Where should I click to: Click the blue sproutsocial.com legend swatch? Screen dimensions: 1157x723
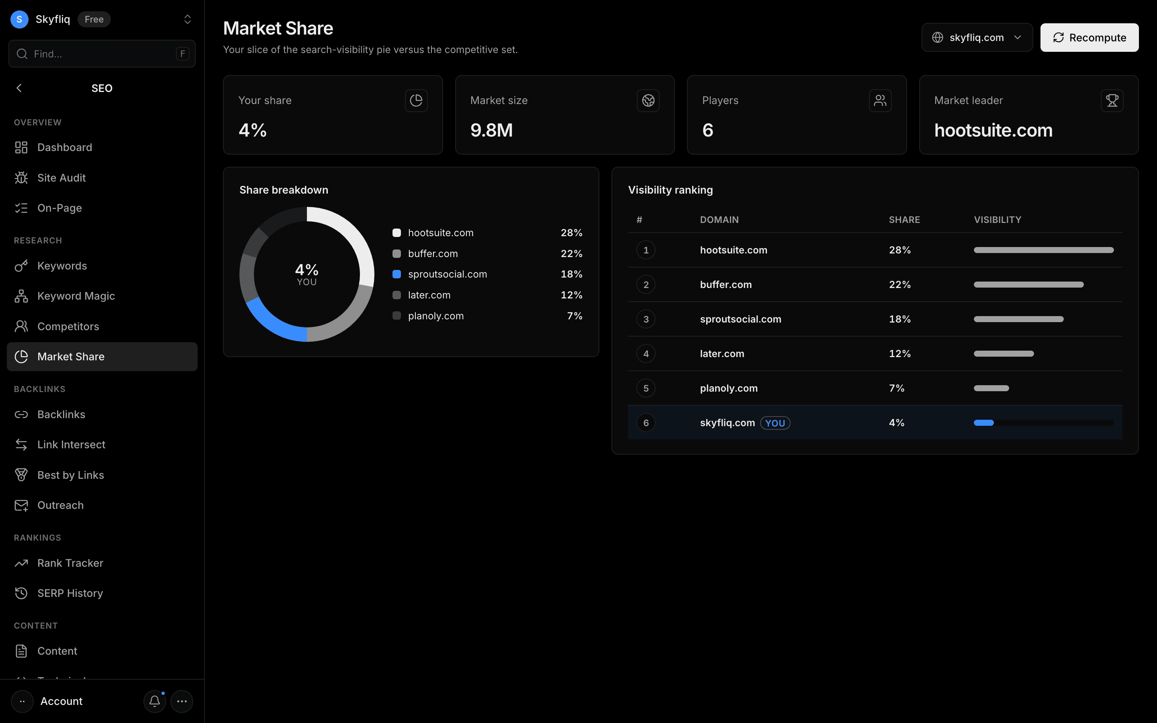397,274
